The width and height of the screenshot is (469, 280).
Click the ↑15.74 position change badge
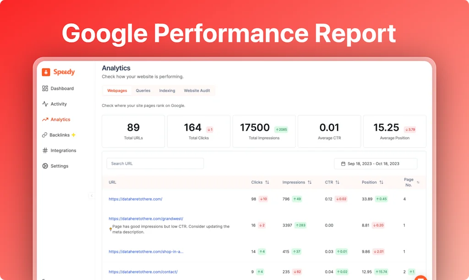click(382, 272)
